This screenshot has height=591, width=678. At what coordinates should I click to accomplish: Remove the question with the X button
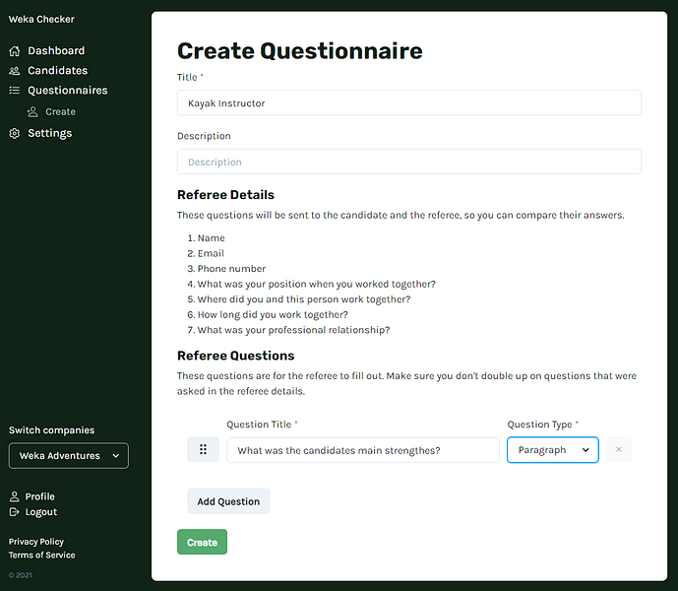pyautogui.click(x=618, y=450)
